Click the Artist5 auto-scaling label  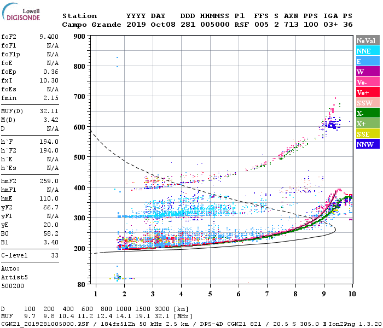click(14, 278)
